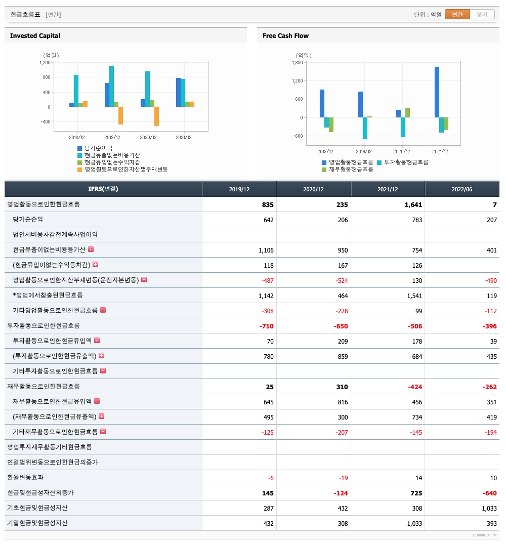The image size is (506, 545).
Task: Select the 영업활동으로인한현금흐름 row label
Action: (x=44, y=204)
